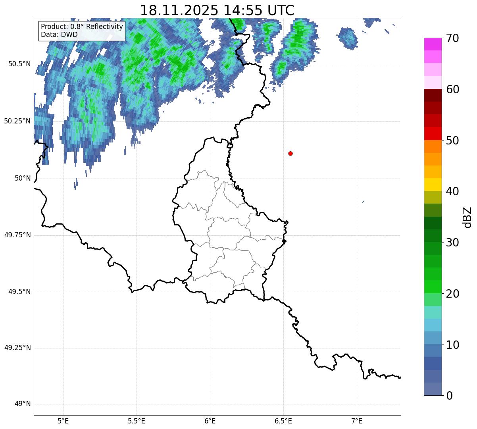Click the 5.5°E longitude label
Viewport: 477px width, 429px height.
click(137, 421)
